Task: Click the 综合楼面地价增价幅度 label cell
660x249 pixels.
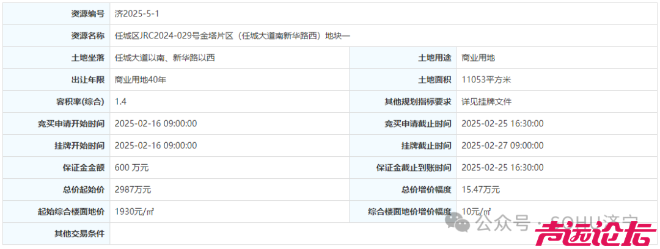Action: (403, 212)
